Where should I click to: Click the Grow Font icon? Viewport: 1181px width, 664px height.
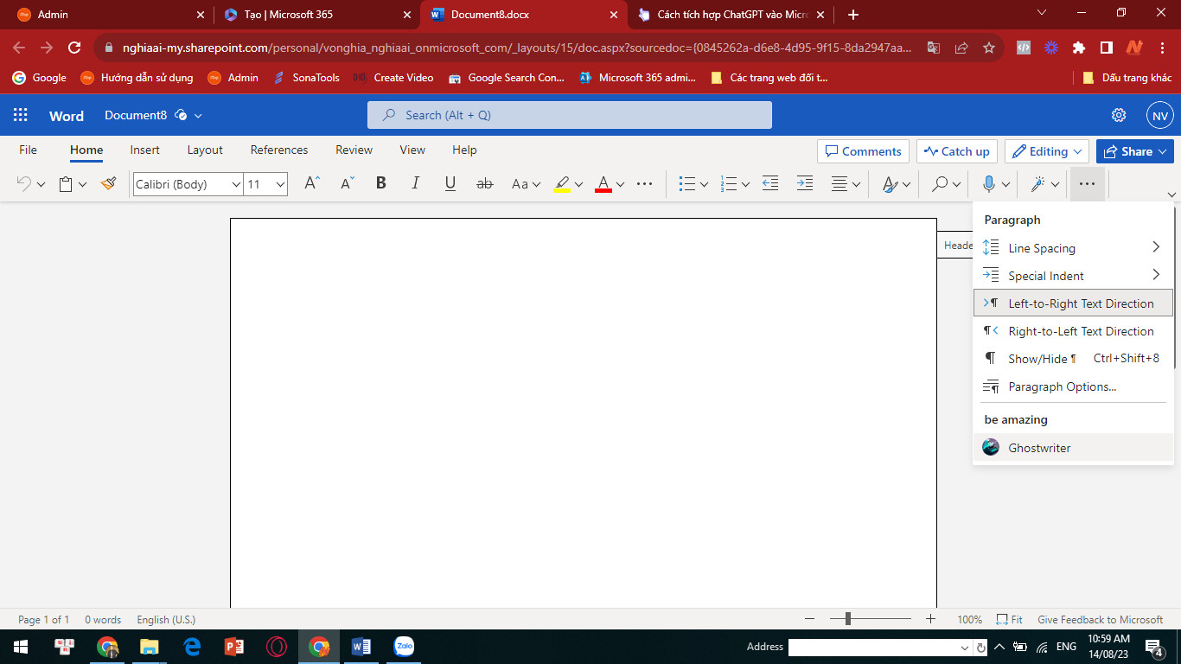tap(312, 184)
